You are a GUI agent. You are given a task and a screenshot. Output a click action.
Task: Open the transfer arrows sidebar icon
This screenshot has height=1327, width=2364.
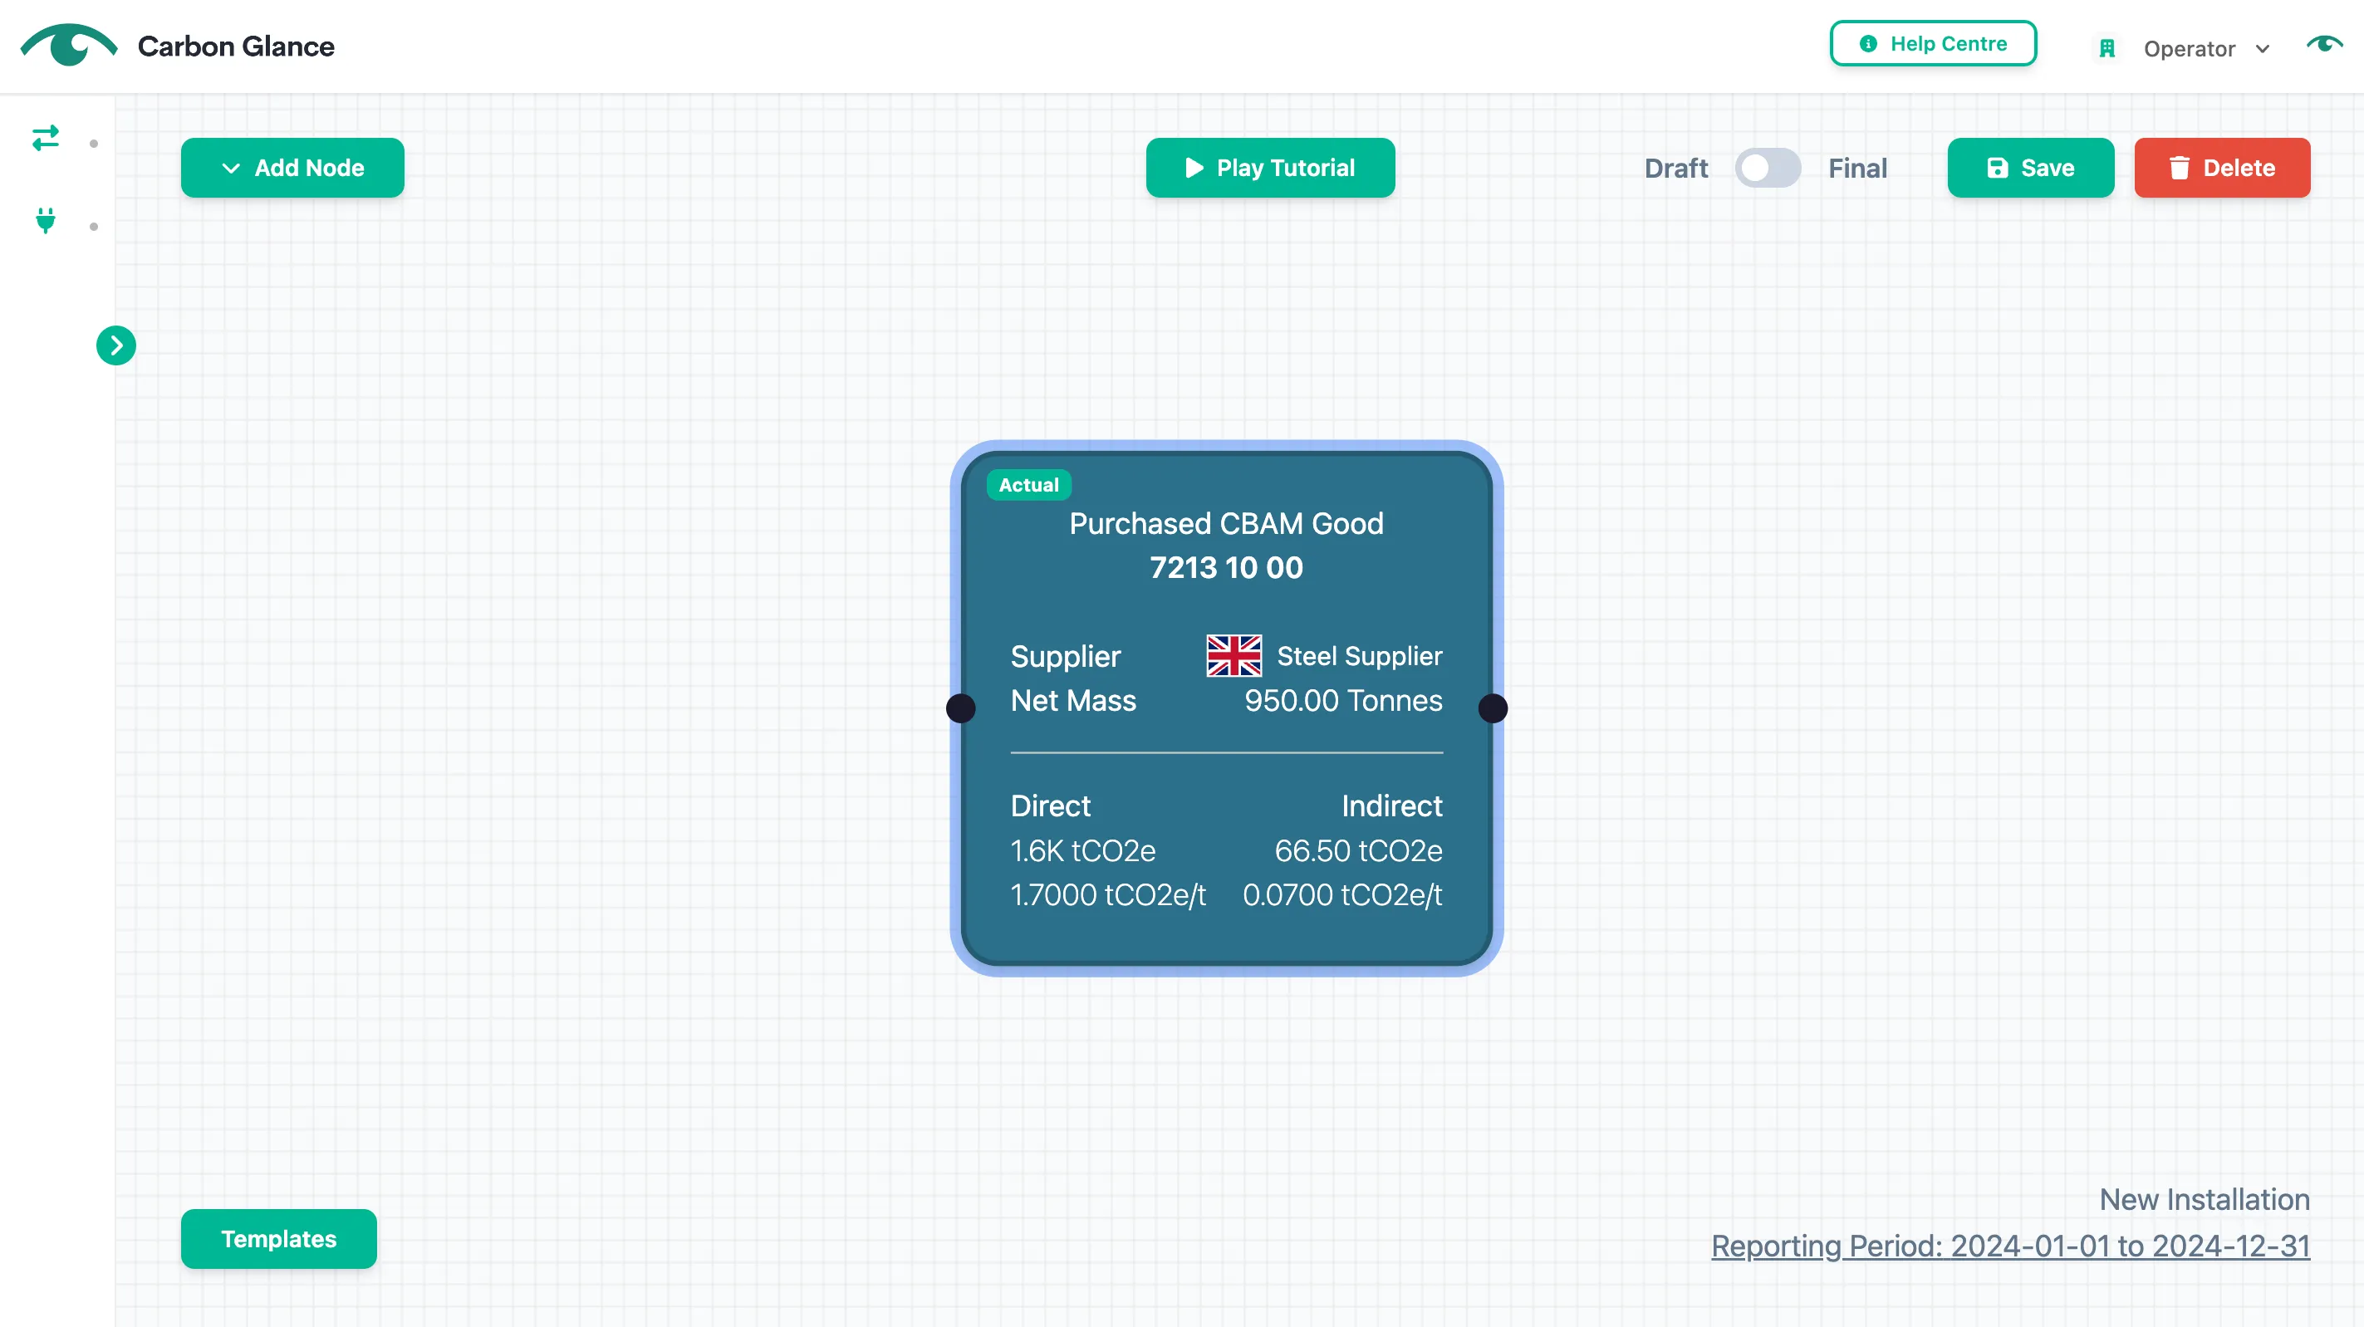45,139
